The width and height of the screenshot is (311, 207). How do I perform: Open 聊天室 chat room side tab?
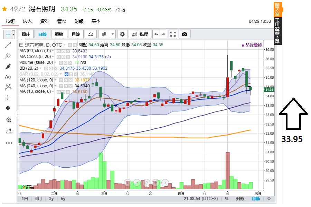[x=277, y=9]
